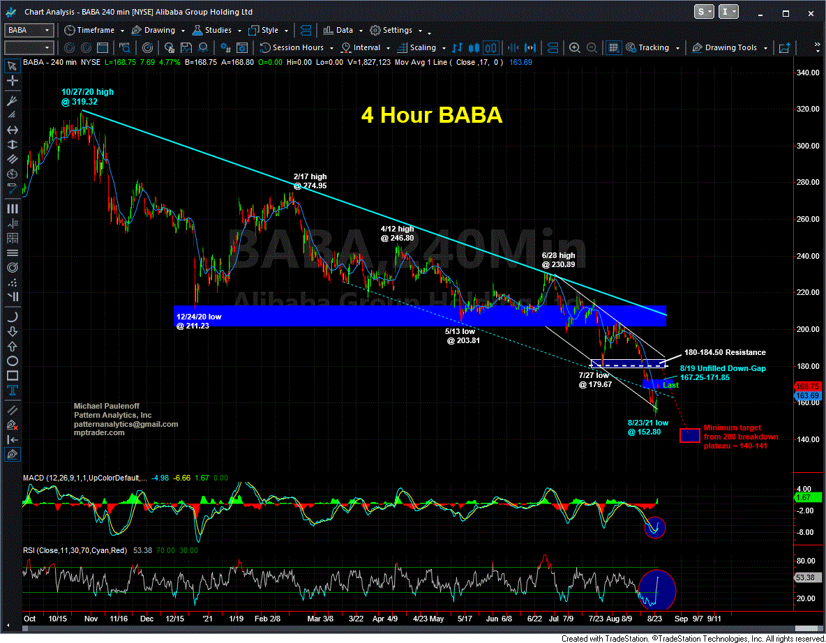Click the '8/23/21 low' annotation text
This screenshot has width=826, height=643.
point(648,423)
